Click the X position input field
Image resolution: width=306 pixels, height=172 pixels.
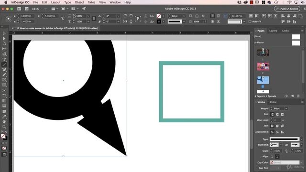27,16
